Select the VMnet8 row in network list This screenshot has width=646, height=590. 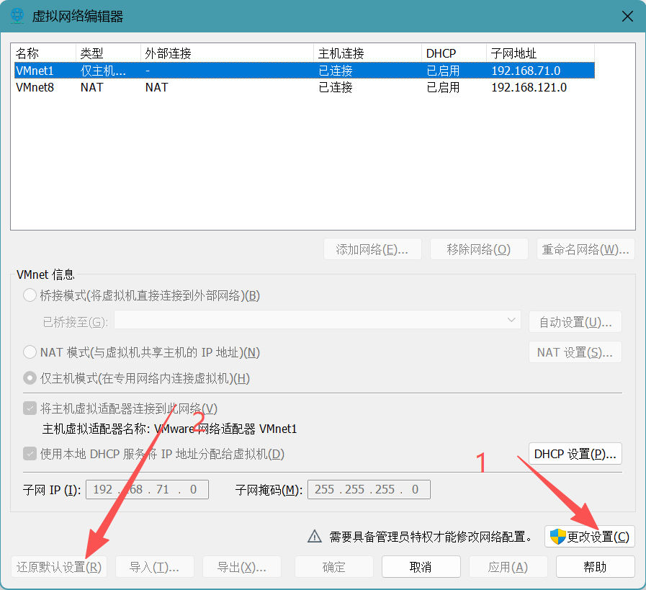point(305,87)
